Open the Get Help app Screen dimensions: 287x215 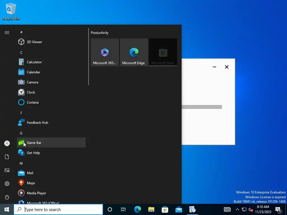click(x=51, y=153)
